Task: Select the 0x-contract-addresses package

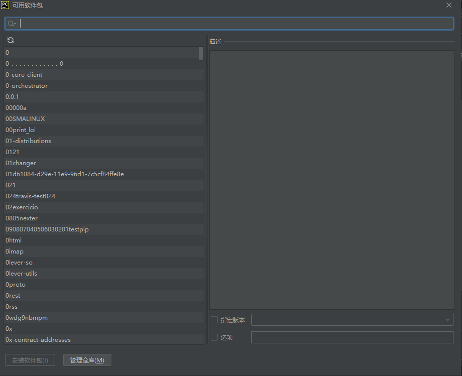Action: (x=104, y=339)
